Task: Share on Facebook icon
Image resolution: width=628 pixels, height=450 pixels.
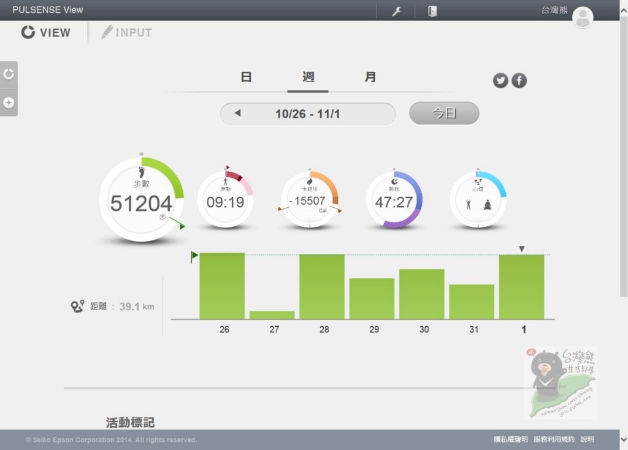Action: pyautogui.click(x=519, y=80)
